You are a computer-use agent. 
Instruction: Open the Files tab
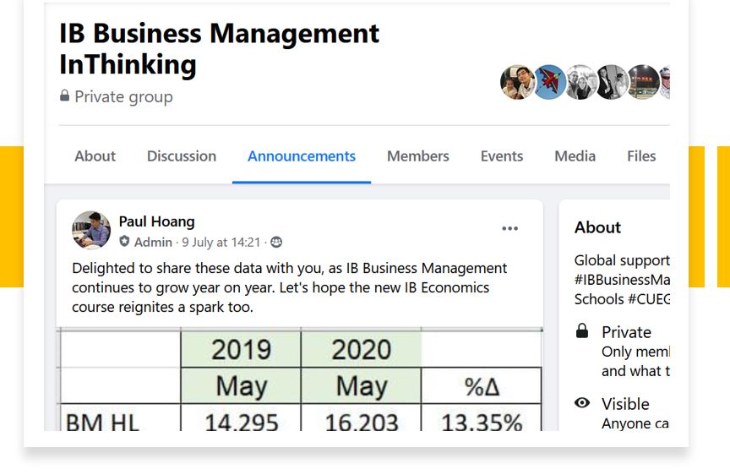(641, 156)
